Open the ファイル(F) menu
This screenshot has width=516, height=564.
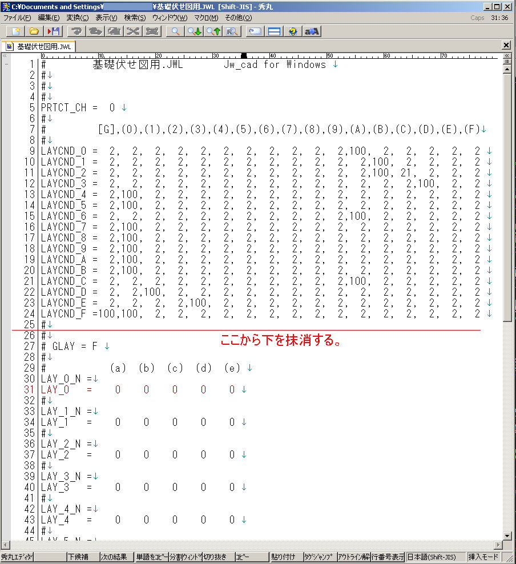tap(18, 18)
